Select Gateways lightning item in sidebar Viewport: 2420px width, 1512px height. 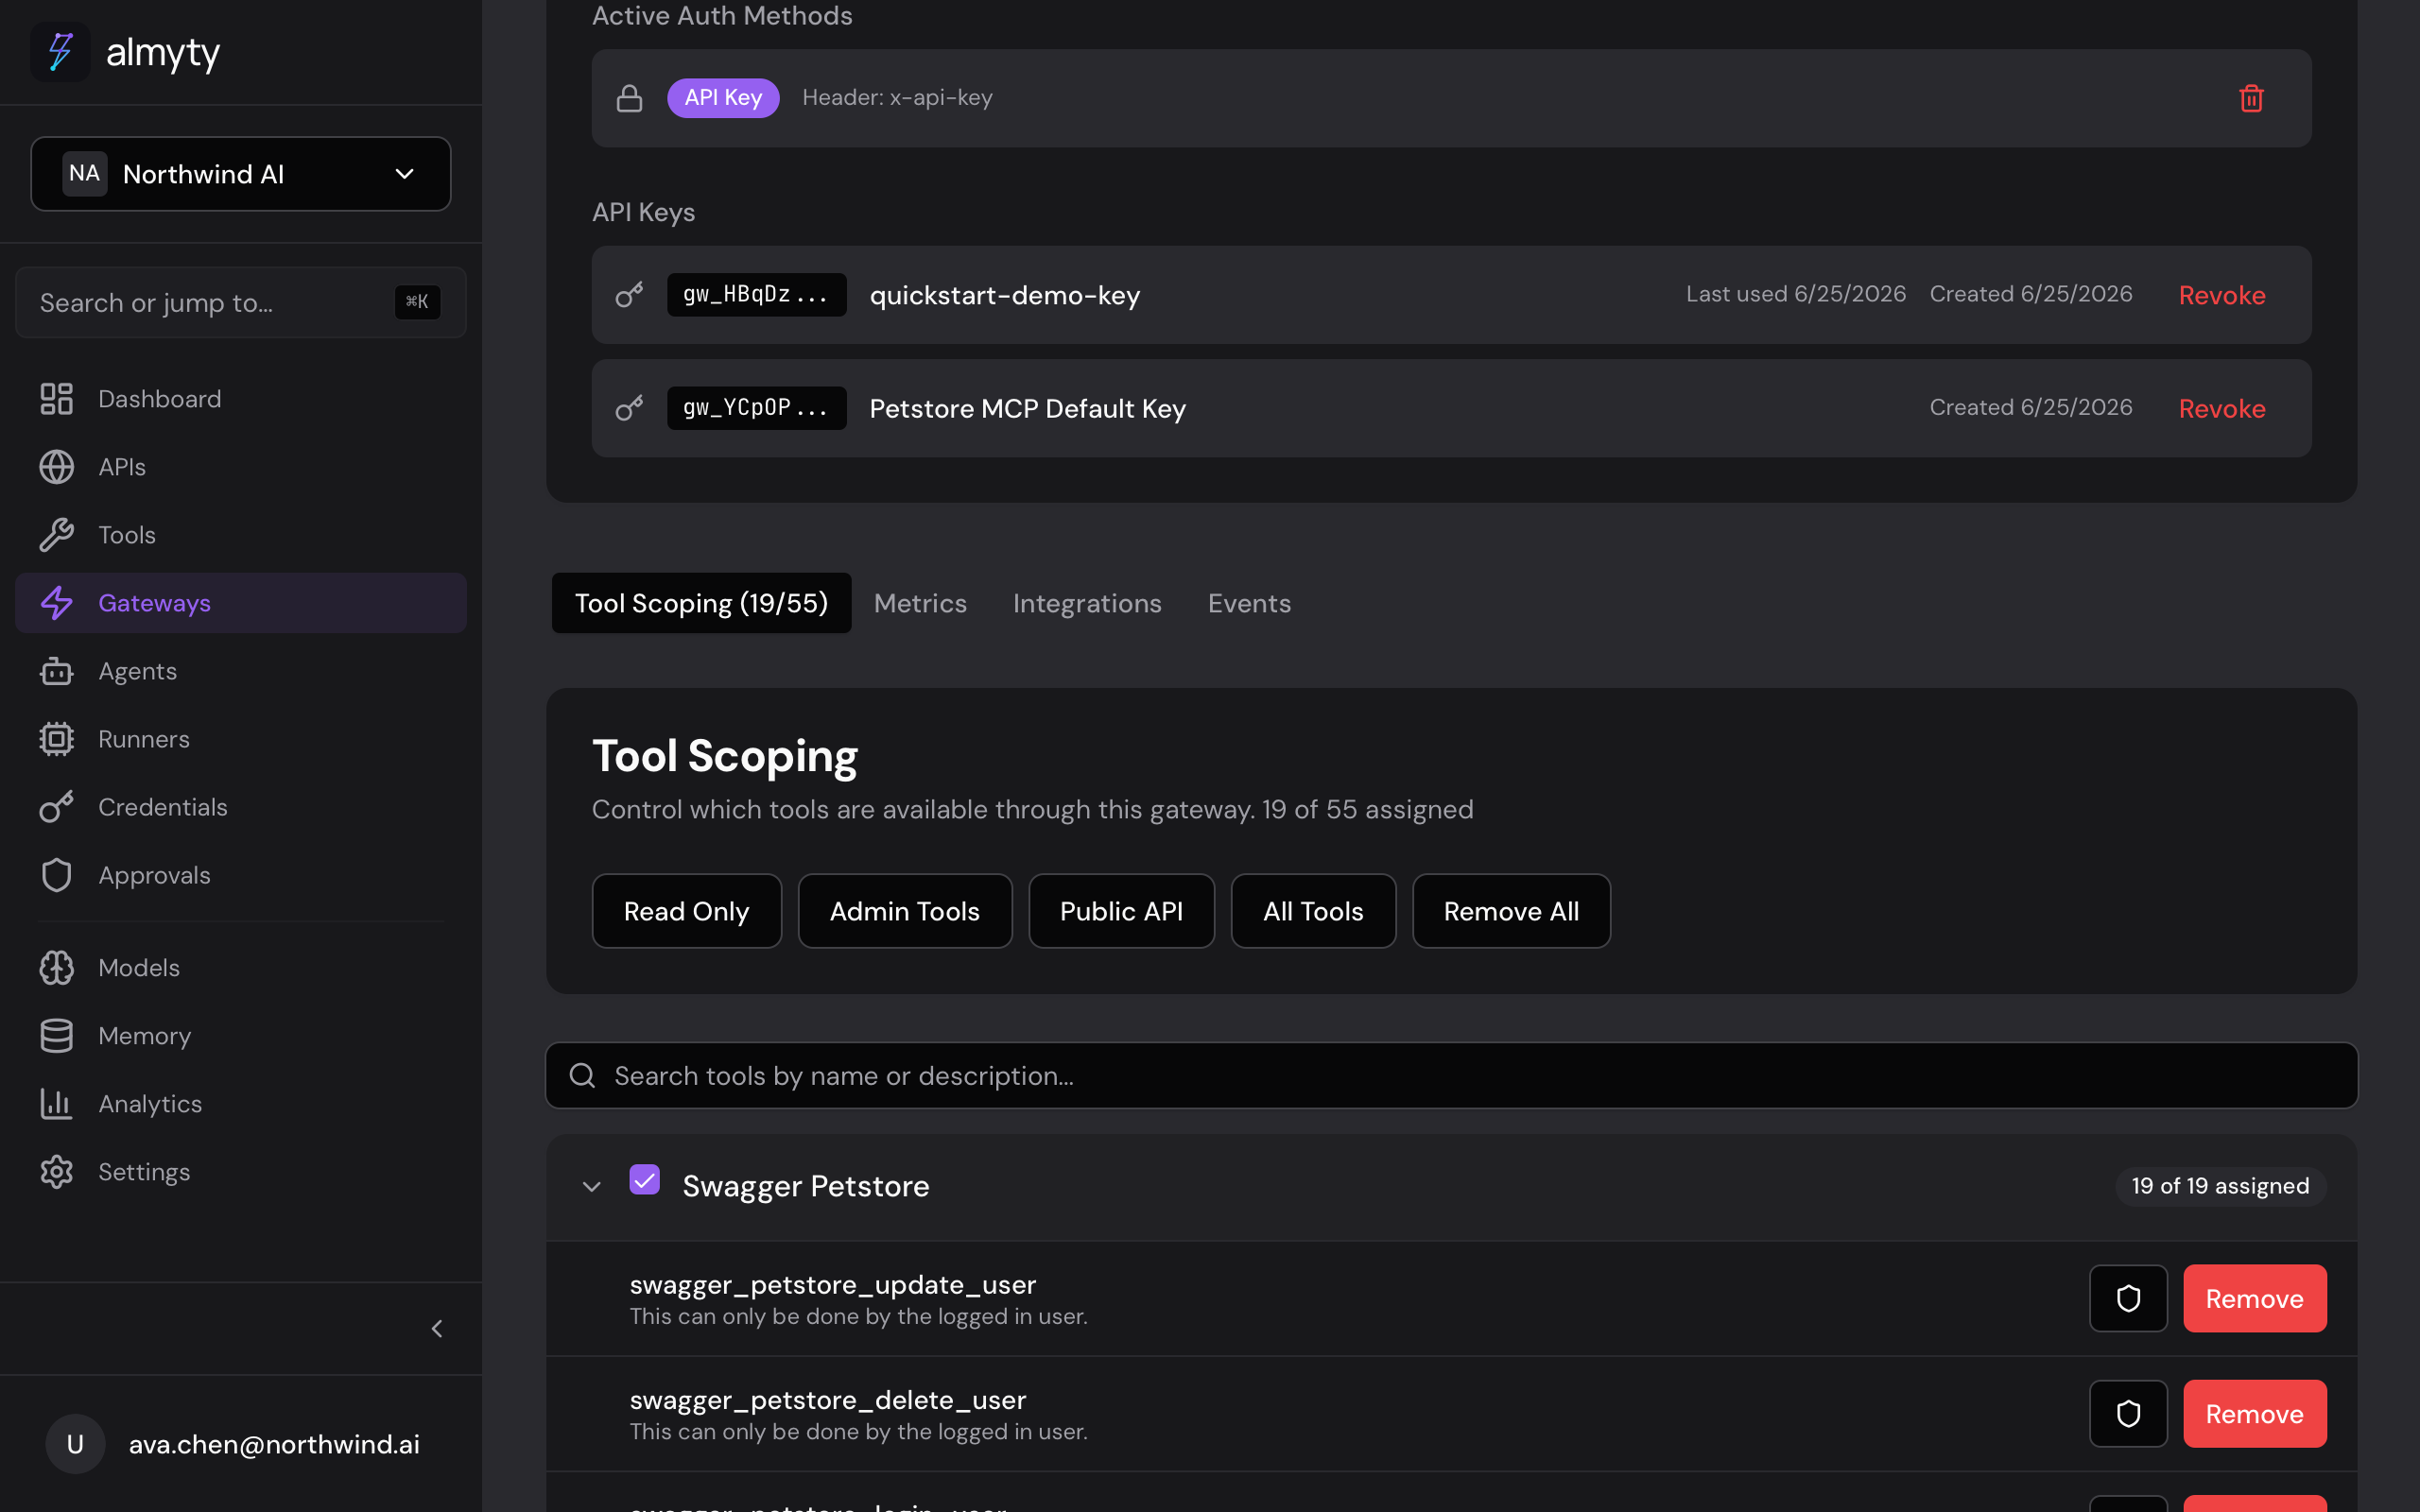[240, 603]
